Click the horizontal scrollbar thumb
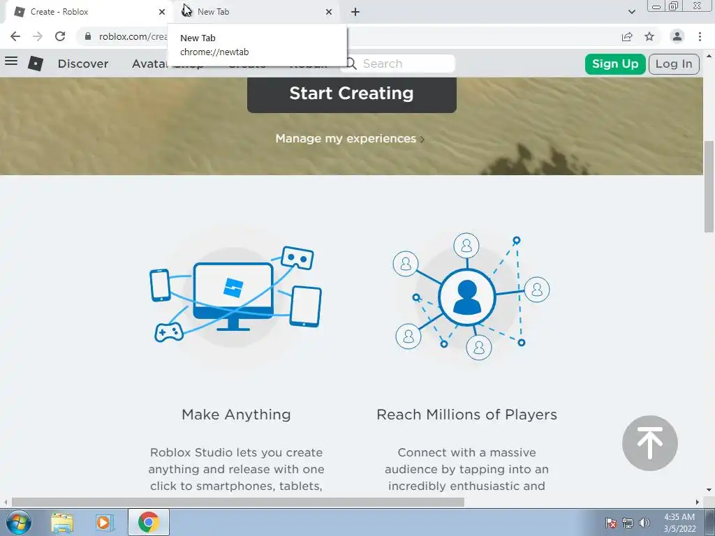The width and height of the screenshot is (715, 536). [x=238, y=502]
